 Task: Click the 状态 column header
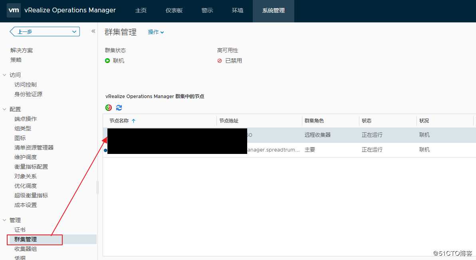[x=367, y=120]
